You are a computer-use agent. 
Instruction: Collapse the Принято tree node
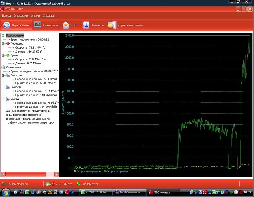coord(3,55)
